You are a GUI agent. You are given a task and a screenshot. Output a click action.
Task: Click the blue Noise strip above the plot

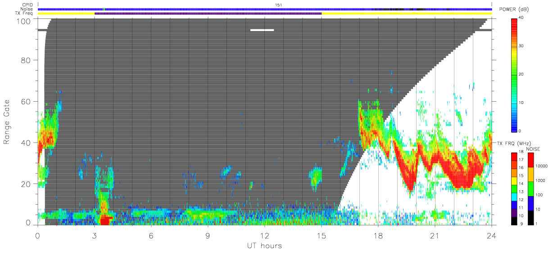[x=265, y=9]
